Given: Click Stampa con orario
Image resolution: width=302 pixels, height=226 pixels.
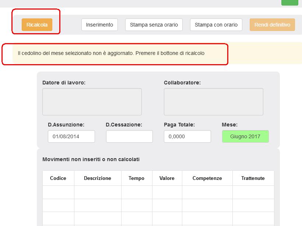Looking at the screenshot, I should 215,24.
